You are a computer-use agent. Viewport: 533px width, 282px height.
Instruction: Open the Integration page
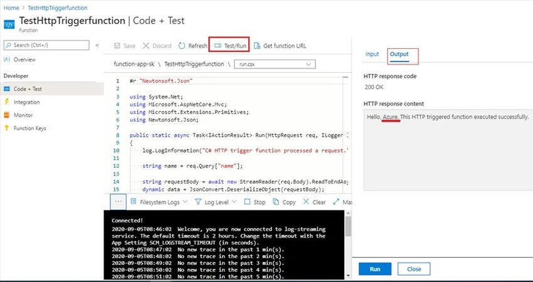(26, 102)
